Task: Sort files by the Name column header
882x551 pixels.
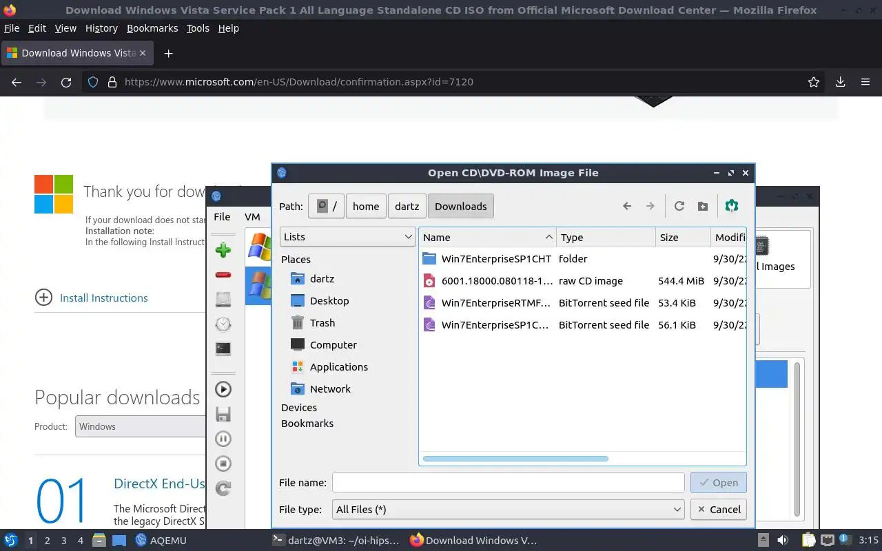Action: [x=487, y=237]
